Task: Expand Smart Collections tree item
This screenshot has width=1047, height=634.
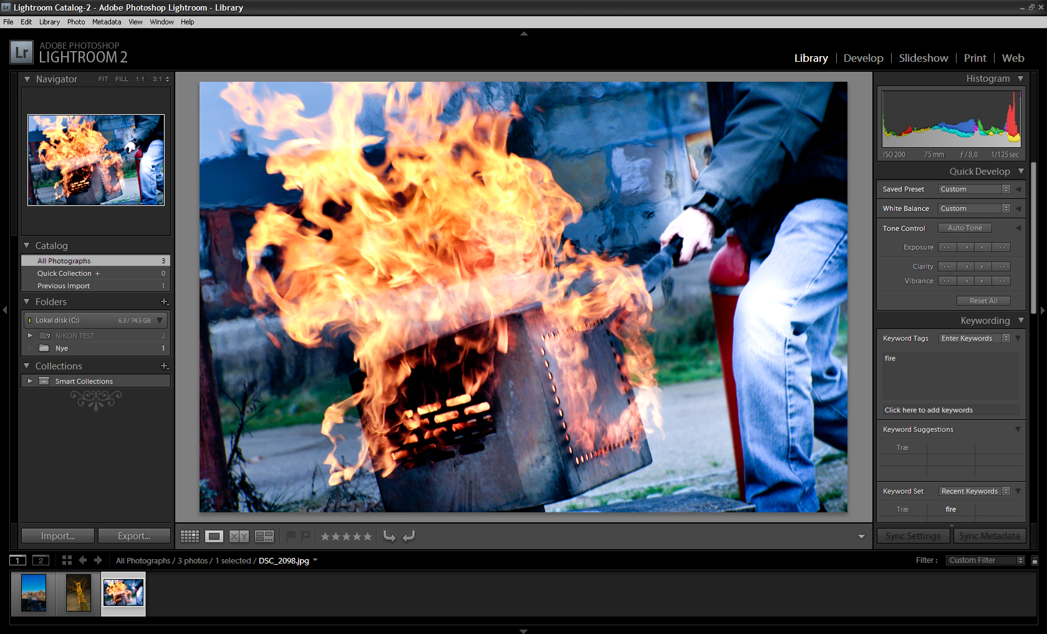Action: pyautogui.click(x=30, y=381)
